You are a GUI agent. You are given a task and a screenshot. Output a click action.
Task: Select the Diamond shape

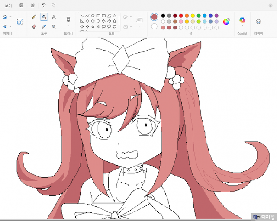87,21
